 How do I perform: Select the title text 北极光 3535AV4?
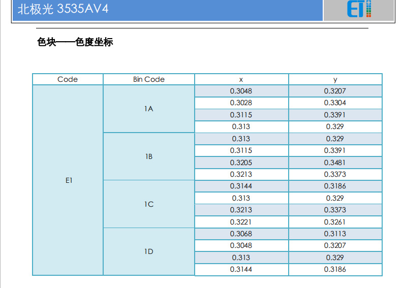pos(63,9)
